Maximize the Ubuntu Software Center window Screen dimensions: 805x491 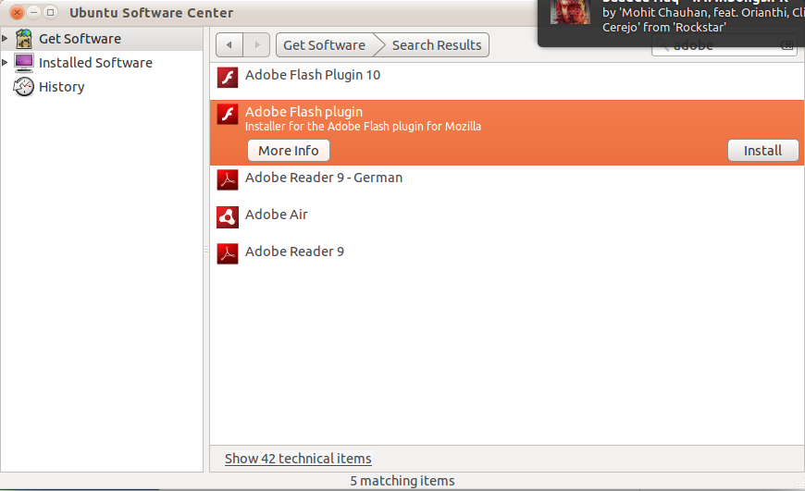pos(50,12)
